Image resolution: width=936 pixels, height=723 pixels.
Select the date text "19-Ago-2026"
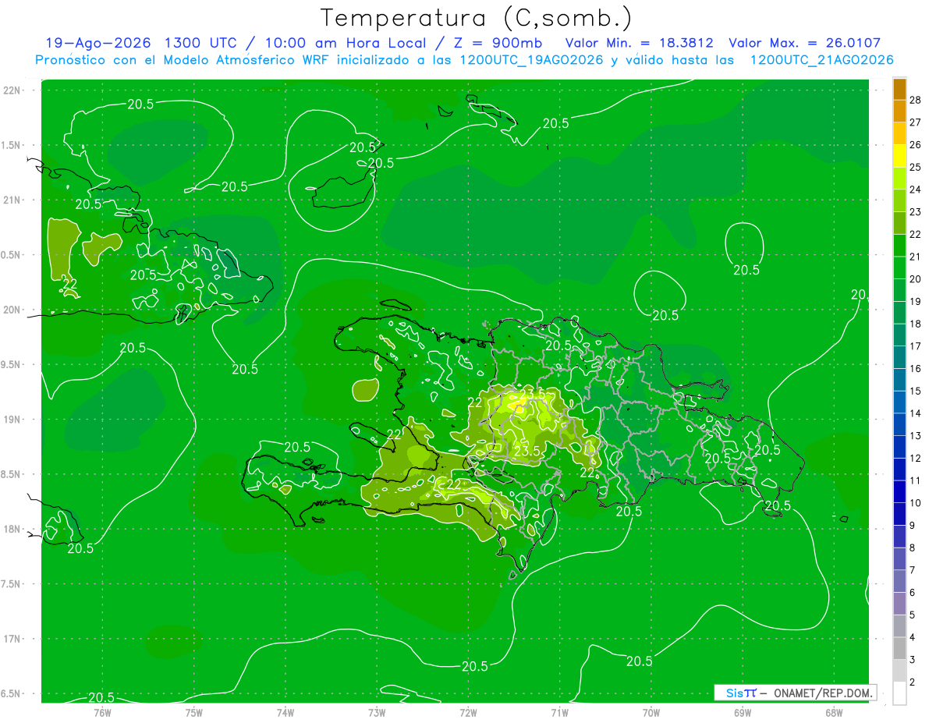[x=97, y=43]
